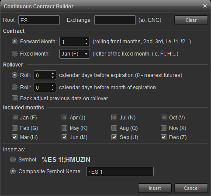Click the Cancel button

(191, 188)
